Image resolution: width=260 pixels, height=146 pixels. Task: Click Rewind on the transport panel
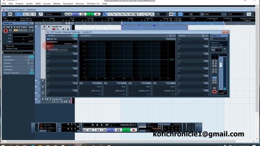click(90, 130)
